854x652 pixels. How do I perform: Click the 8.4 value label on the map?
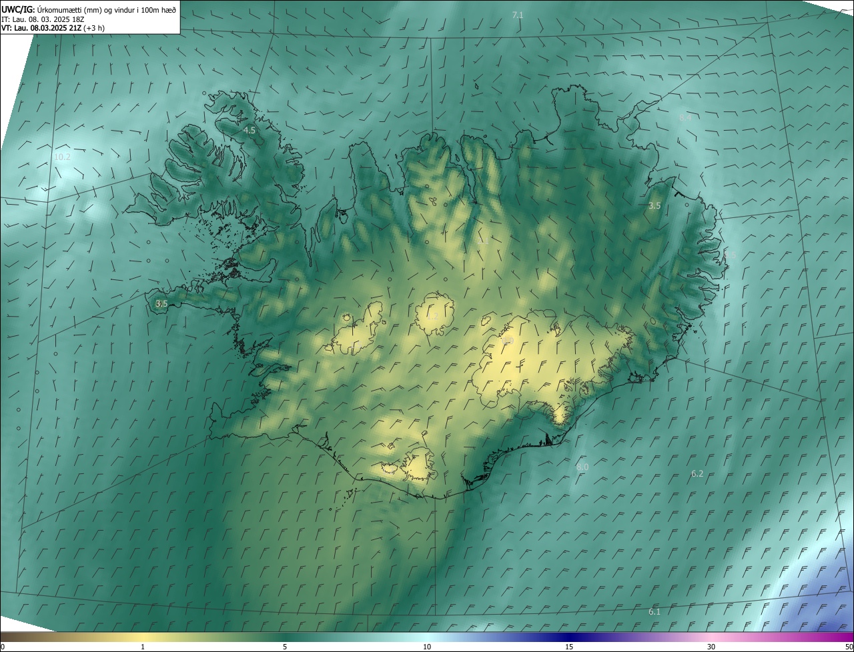coord(685,117)
